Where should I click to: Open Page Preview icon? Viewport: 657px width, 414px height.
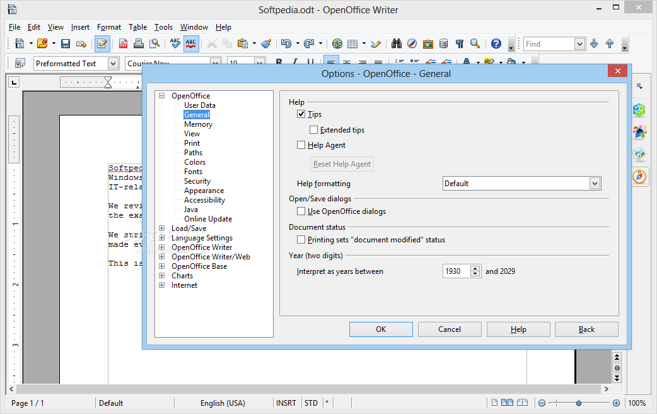tap(154, 44)
